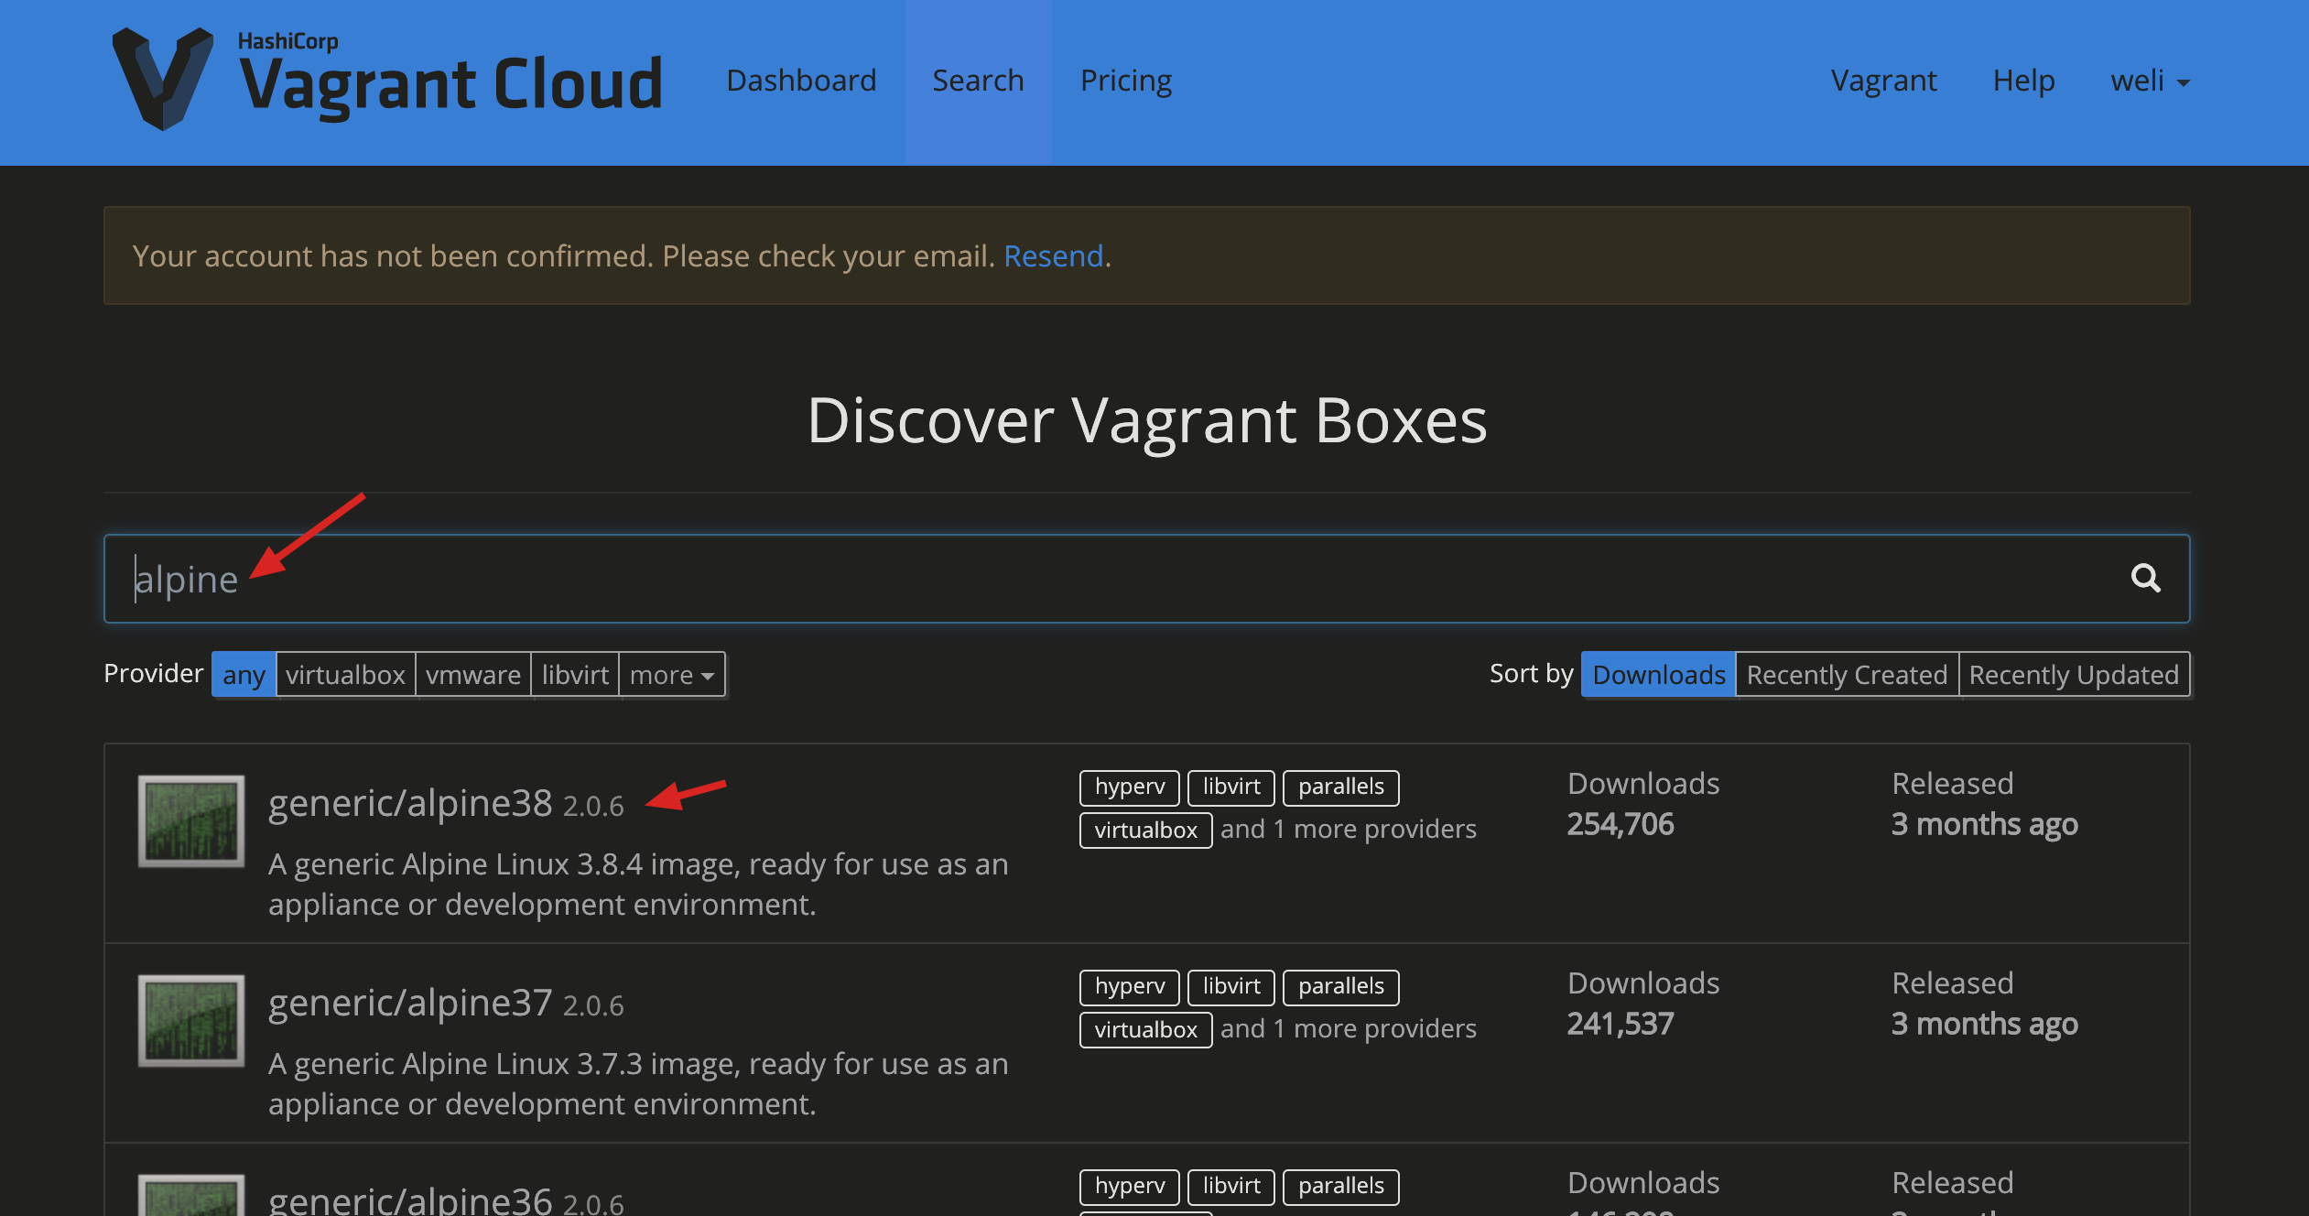Open the generic/alpine38 box thumbnail

click(190, 820)
